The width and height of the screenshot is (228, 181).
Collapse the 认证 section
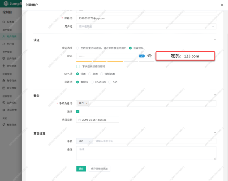coord(215,39)
